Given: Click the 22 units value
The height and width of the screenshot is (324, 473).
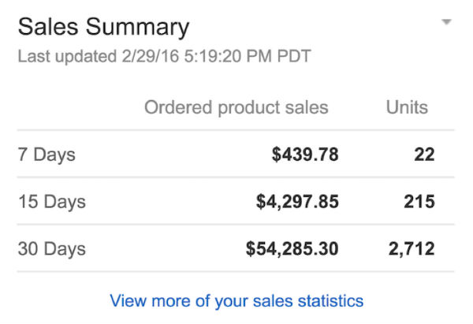Looking at the screenshot, I should click(x=424, y=155).
